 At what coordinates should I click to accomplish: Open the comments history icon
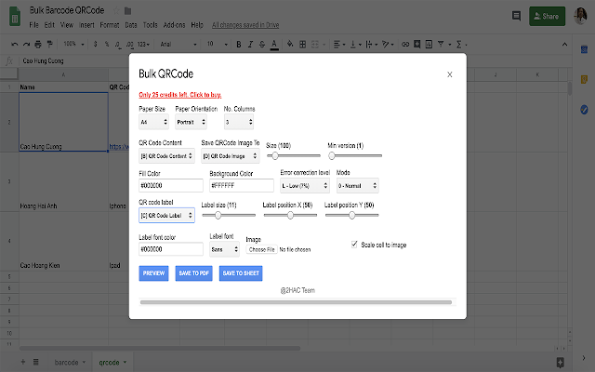click(x=516, y=16)
